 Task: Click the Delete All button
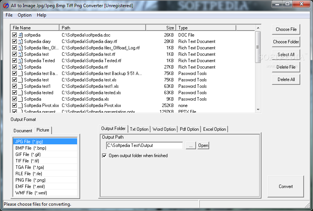point(286,80)
